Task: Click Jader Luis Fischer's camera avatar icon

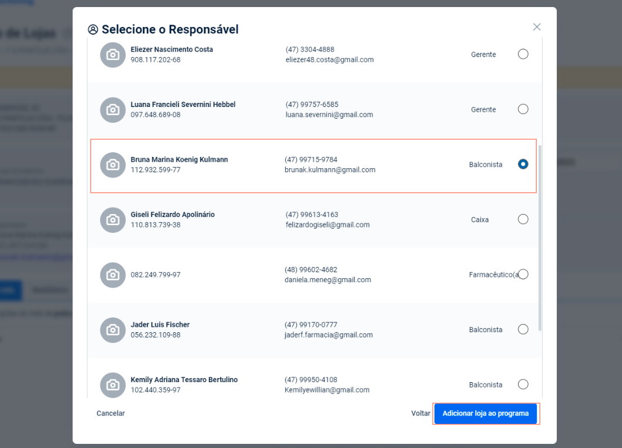Action: pyautogui.click(x=113, y=330)
